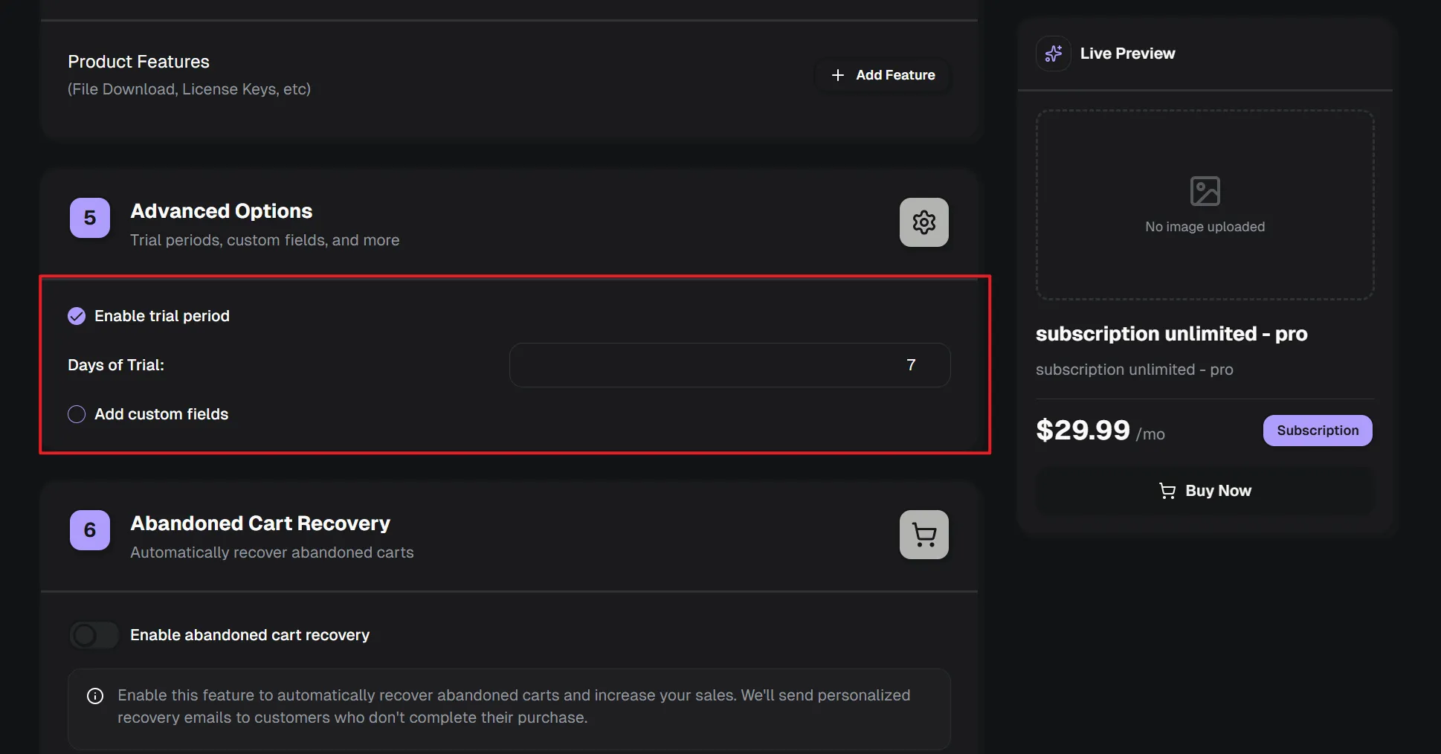Click the plus icon beside Add Feature
The height and width of the screenshot is (754, 1441).
click(x=838, y=75)
